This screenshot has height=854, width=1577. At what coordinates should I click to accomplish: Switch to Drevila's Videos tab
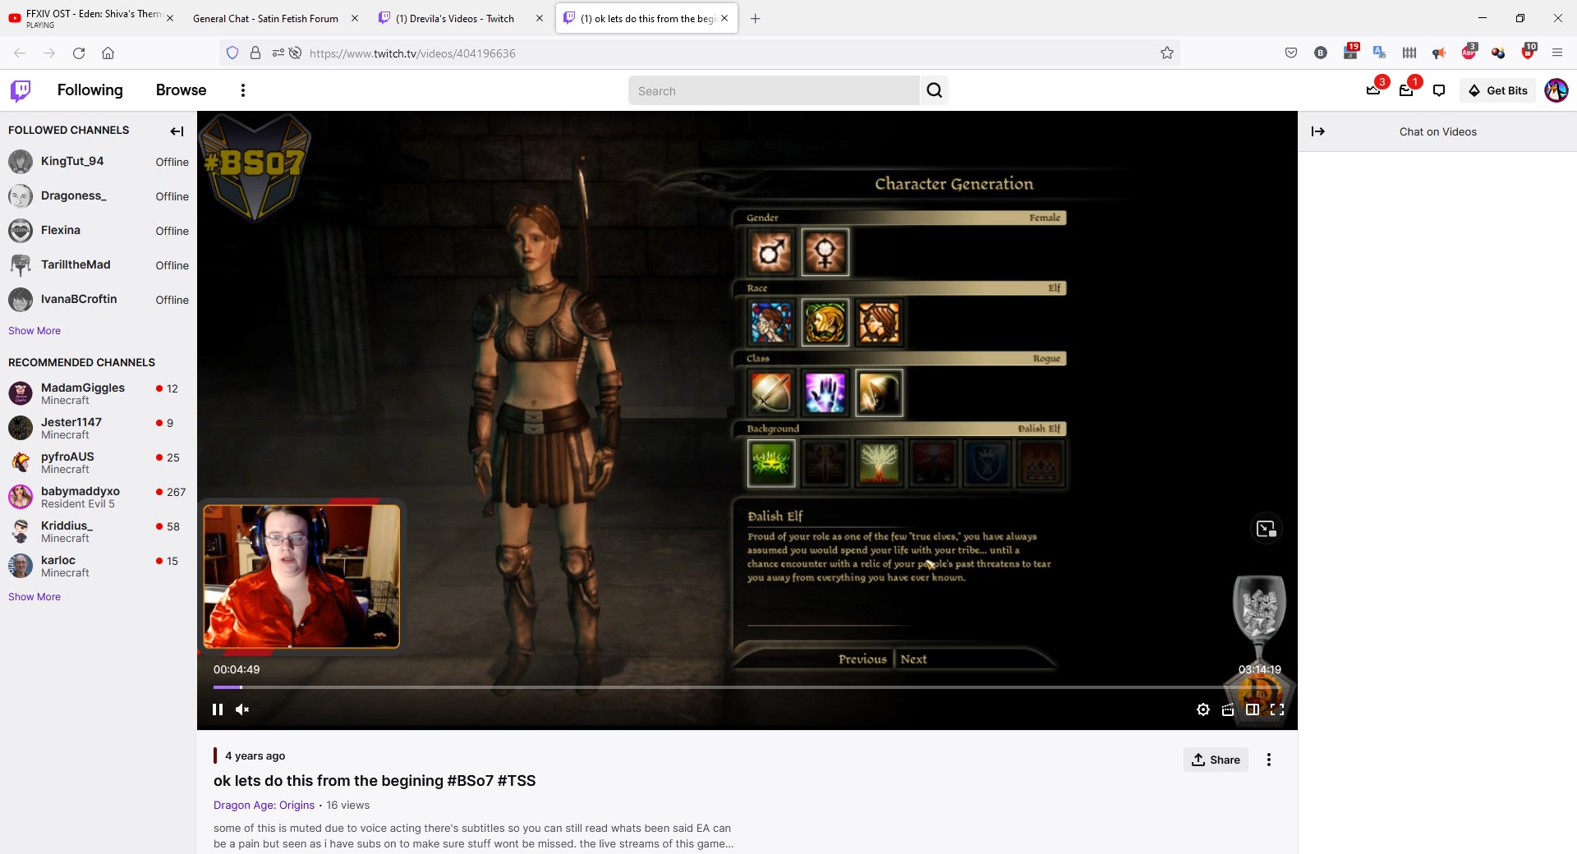pos(454,18)
